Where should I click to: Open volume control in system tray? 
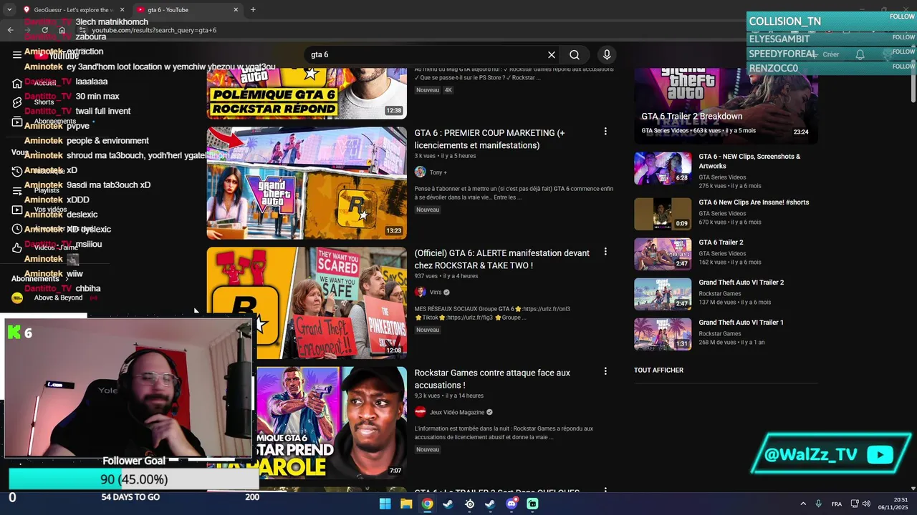[x=867, y=504]
